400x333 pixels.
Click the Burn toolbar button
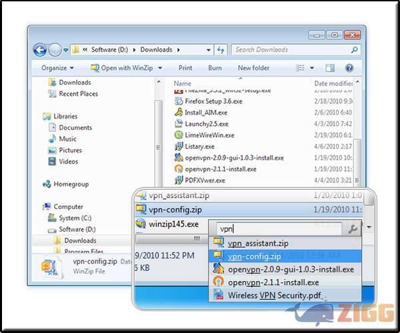pyautogui.click(x=215, y=68)
